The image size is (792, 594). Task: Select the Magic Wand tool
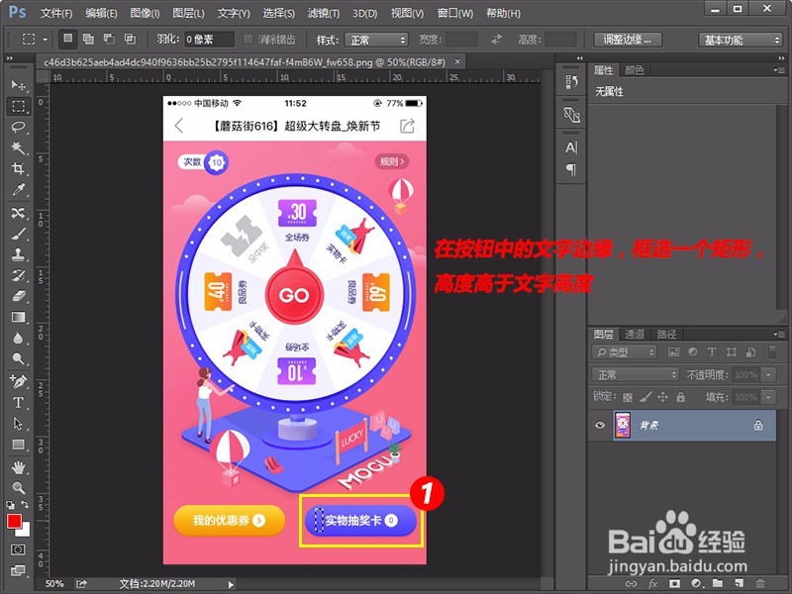18,148
